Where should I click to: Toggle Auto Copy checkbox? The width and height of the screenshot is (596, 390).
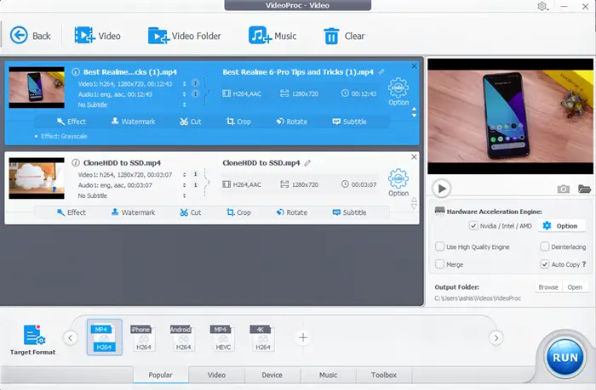(545, 264)
